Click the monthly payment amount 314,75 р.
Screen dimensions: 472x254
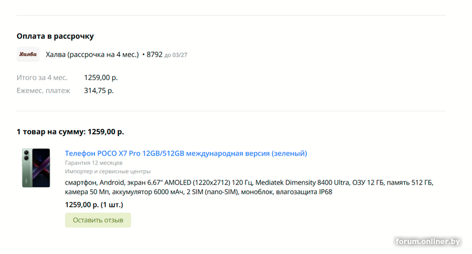click(99, 91)
